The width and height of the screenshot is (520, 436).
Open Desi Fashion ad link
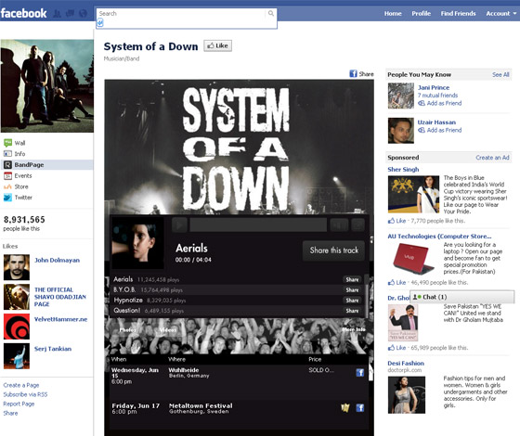coord(406,363)
